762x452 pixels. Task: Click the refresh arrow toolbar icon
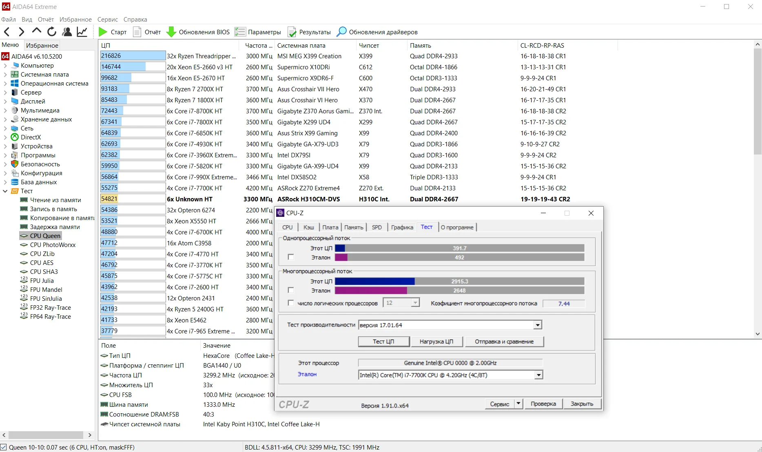point(52,31)
